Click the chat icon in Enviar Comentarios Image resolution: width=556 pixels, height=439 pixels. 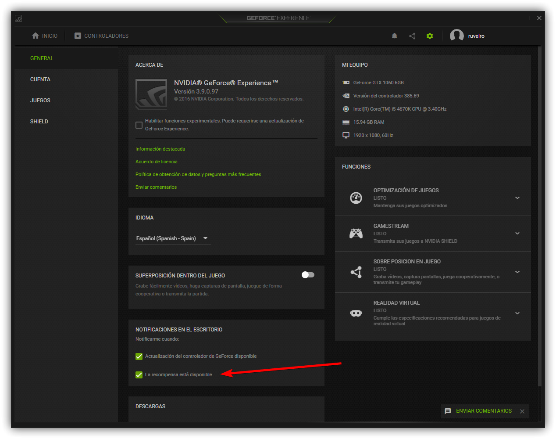tap(448, 411)
